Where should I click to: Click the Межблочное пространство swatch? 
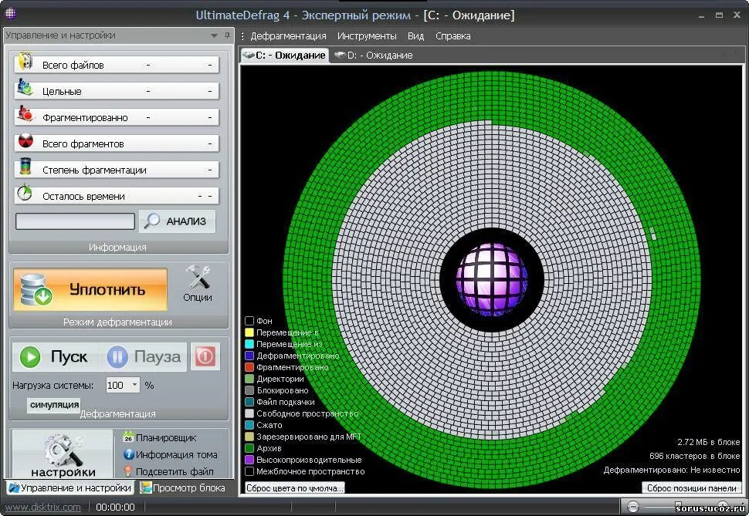pos(249,471)
